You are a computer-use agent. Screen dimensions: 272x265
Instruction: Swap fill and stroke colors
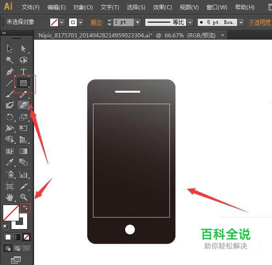pyautogui.click(x=25, y=208)
